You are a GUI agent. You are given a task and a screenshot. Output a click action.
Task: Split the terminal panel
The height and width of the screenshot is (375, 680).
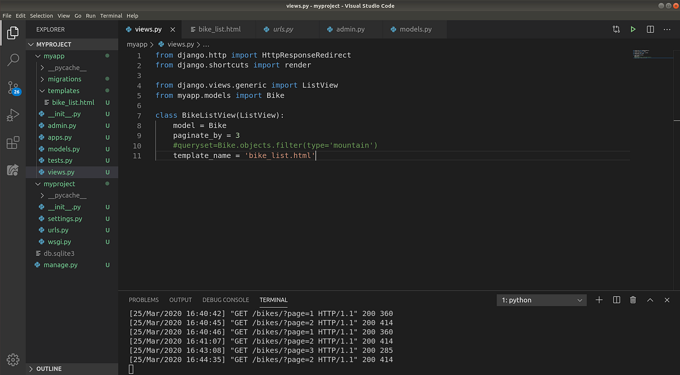[x=616, y=300]
